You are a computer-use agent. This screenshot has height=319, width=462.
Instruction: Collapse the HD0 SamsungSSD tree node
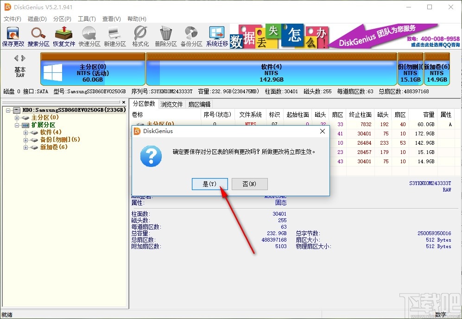coord(8,110)
